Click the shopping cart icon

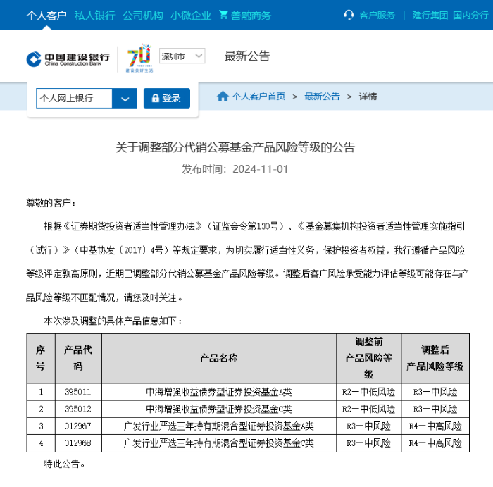coord(223,15)
